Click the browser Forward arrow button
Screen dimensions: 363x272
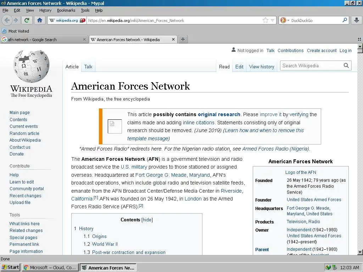click(16, 20)
